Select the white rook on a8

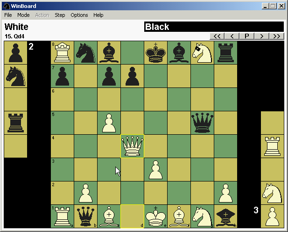point(62,53)
